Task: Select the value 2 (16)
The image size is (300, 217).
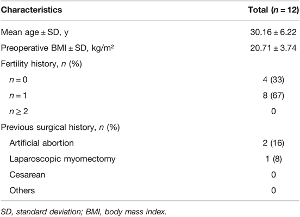Action: click(273, 143)
